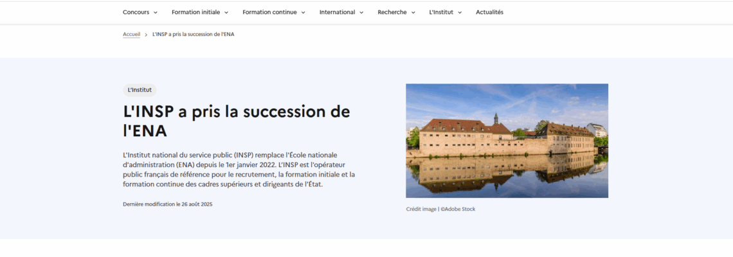The image size is (733, 257).
Task: Click the current breadcrumb page title
Action: click(x=193, y=34)
